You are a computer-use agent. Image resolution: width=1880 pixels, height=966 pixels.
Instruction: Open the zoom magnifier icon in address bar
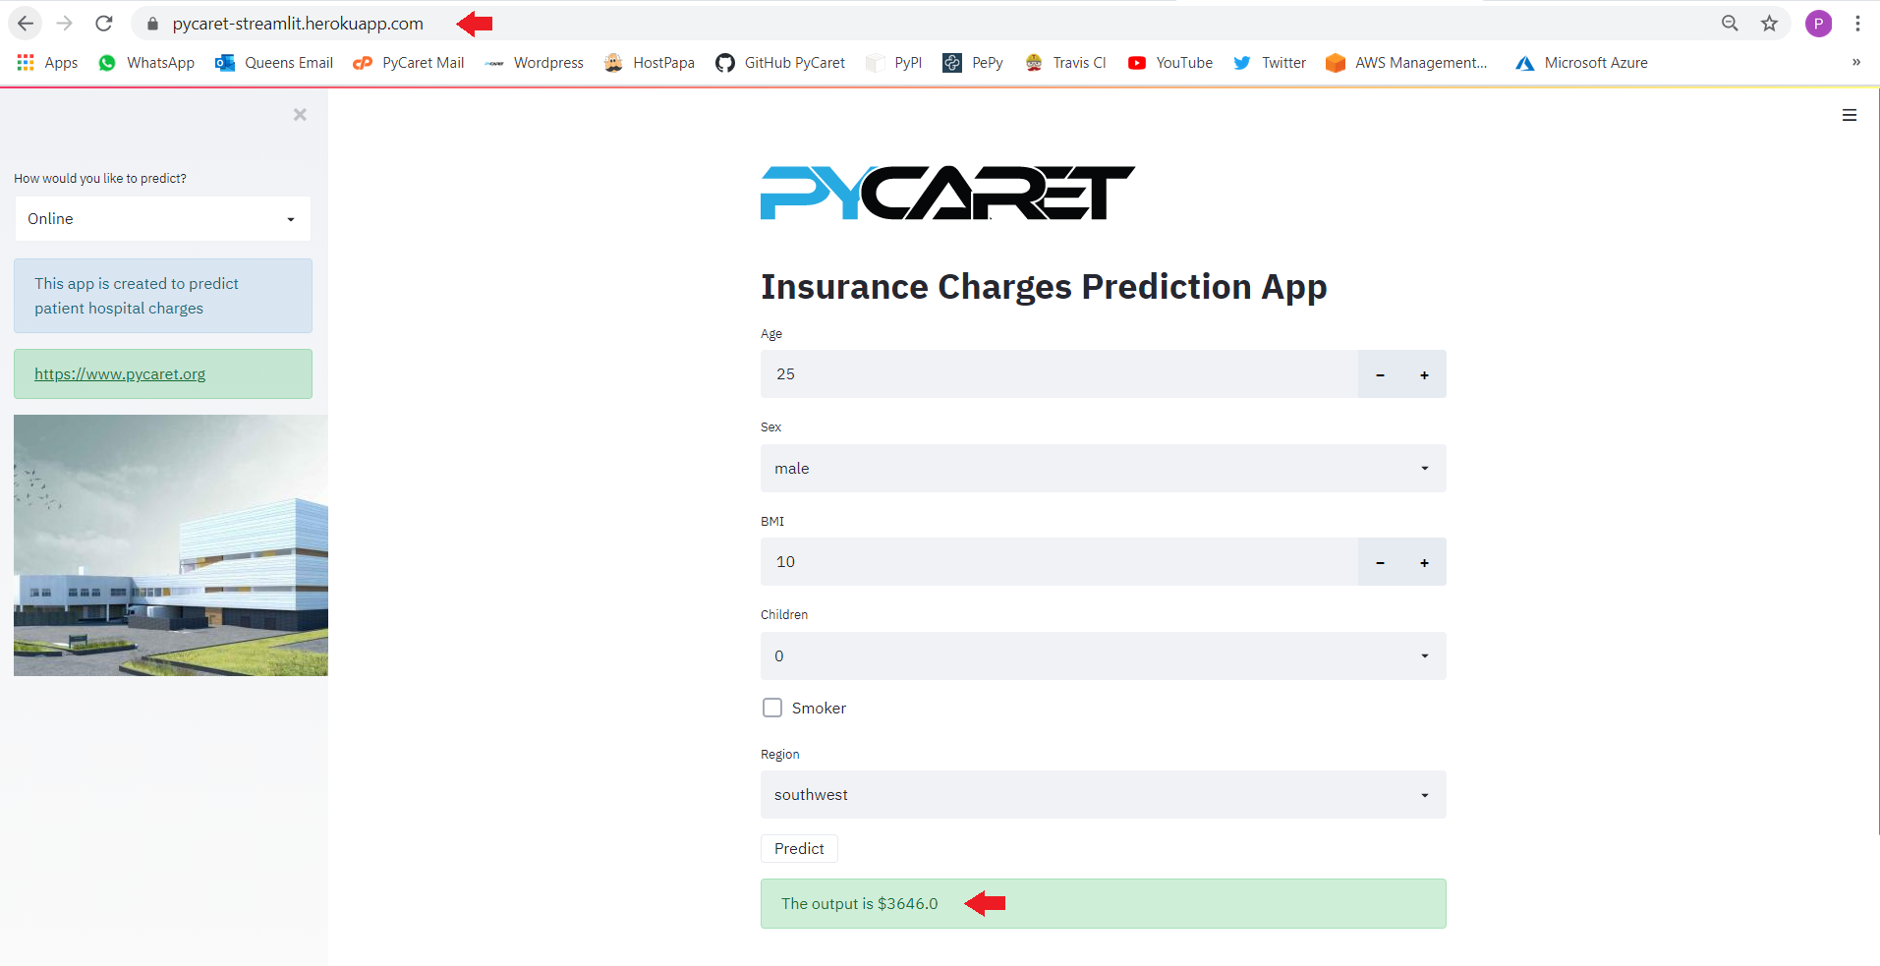(x=1730, y=24)
